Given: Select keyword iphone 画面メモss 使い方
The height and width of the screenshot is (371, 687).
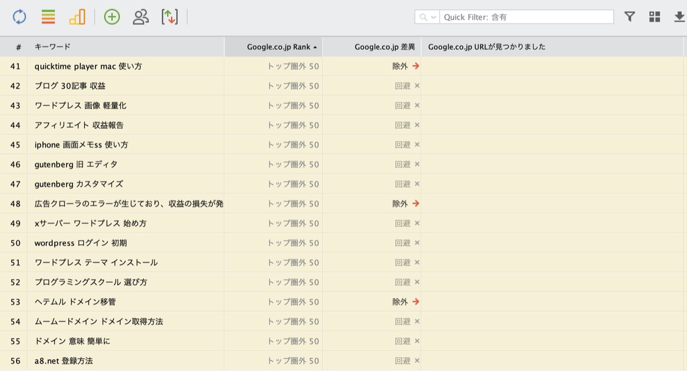Looking at the screenshot, I should [x=81, y=145].
